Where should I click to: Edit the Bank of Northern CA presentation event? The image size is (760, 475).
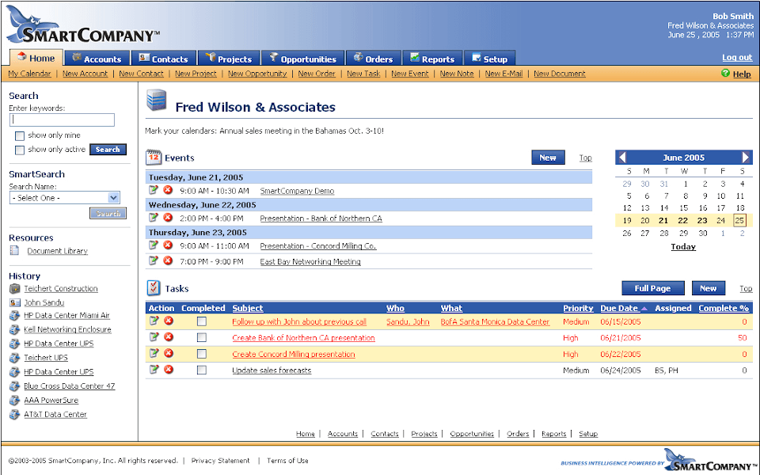(153, 218)
